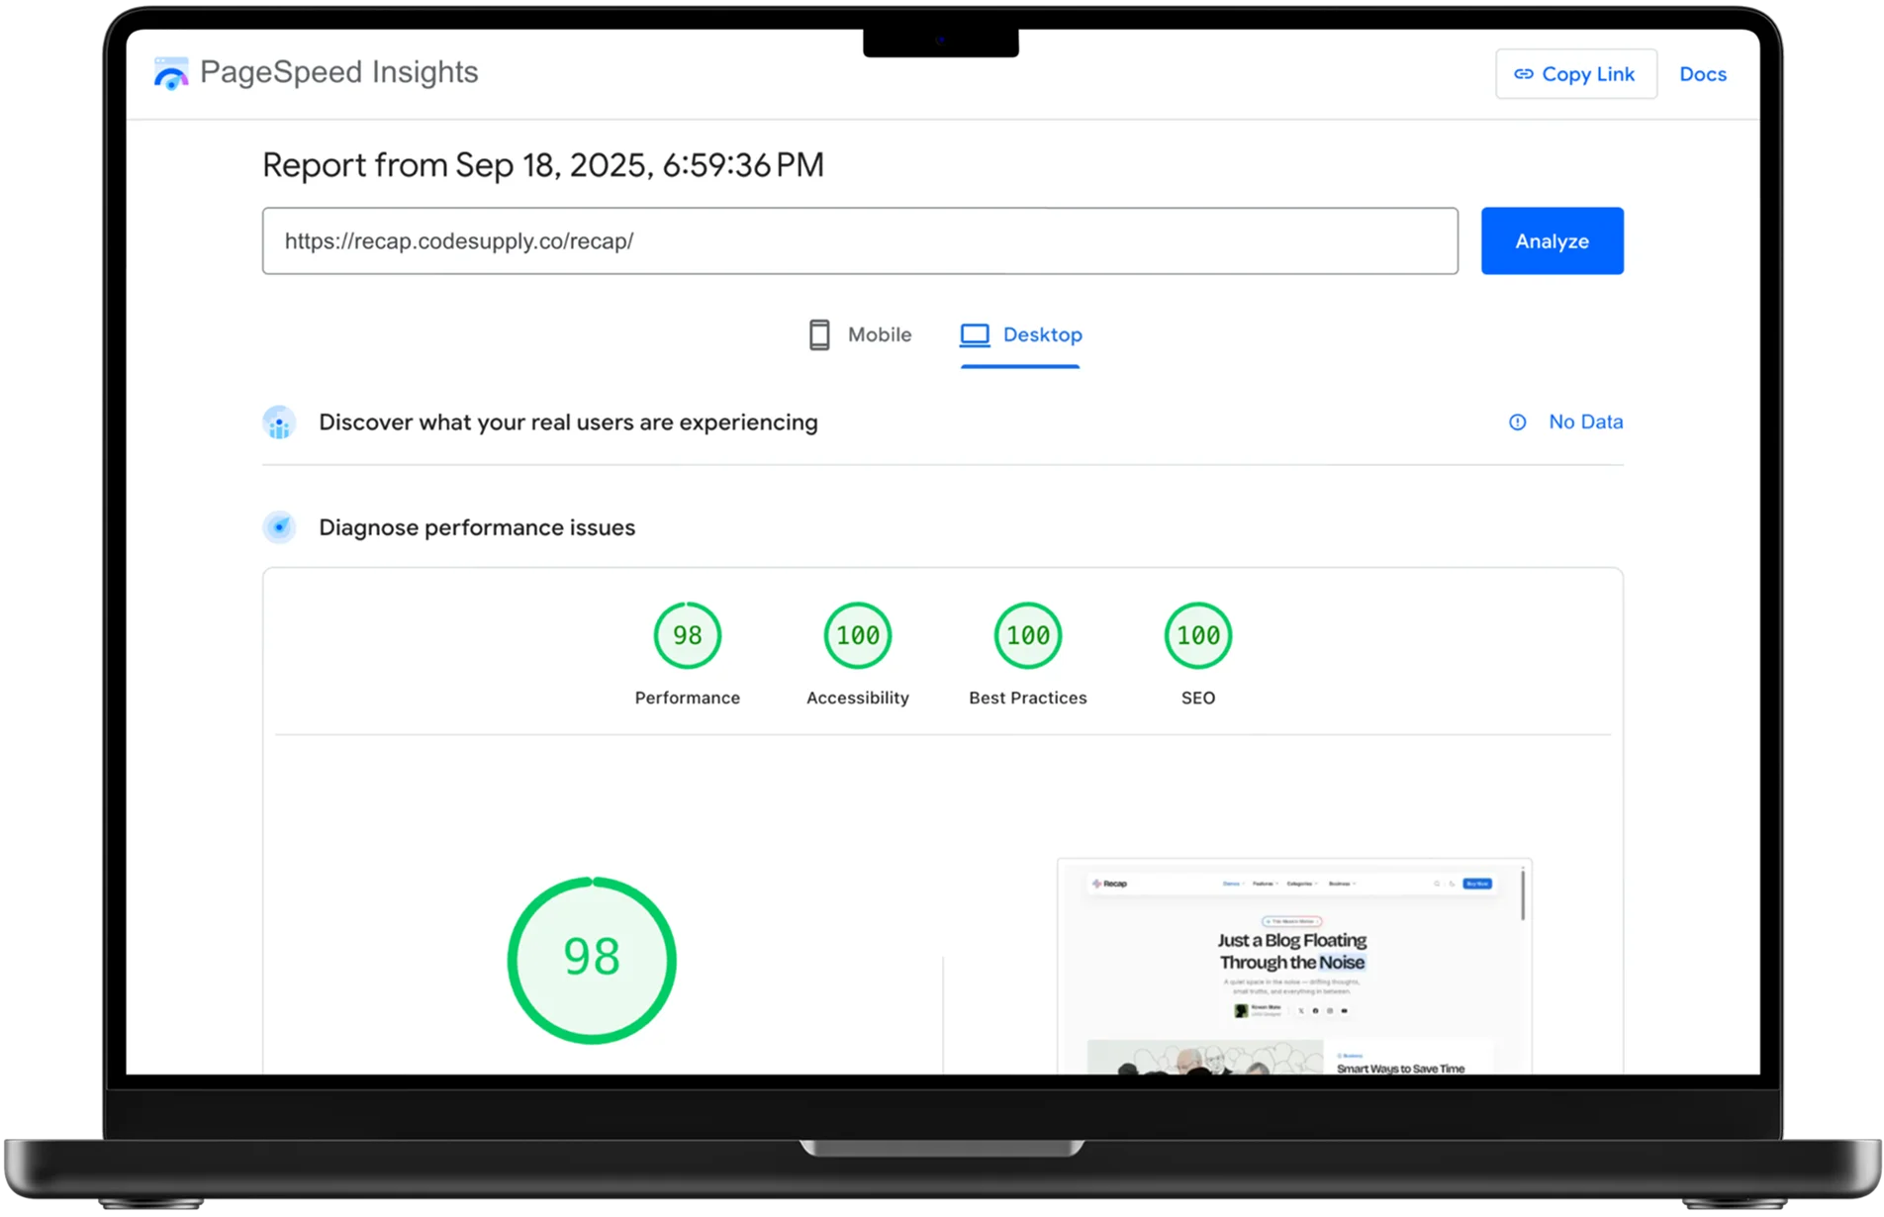1884x1217 pixels.
Task: Focus the URL input field
Action: 859,241
